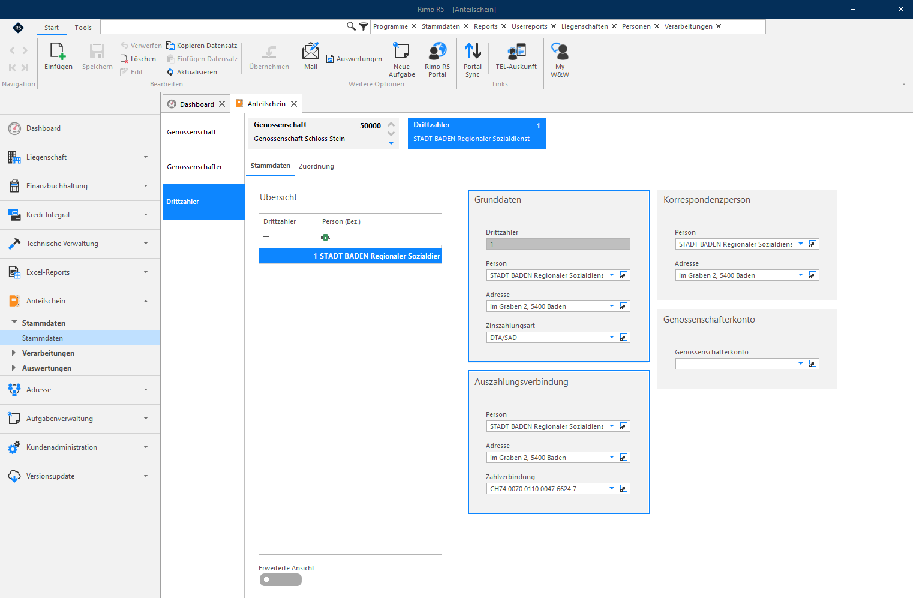Open the Rimo R5 Portal globe icon

(437, 52)
